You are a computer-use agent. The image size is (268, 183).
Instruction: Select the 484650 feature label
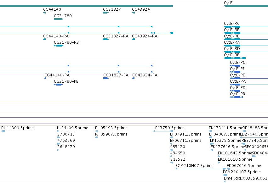click(x=178, y=153)
